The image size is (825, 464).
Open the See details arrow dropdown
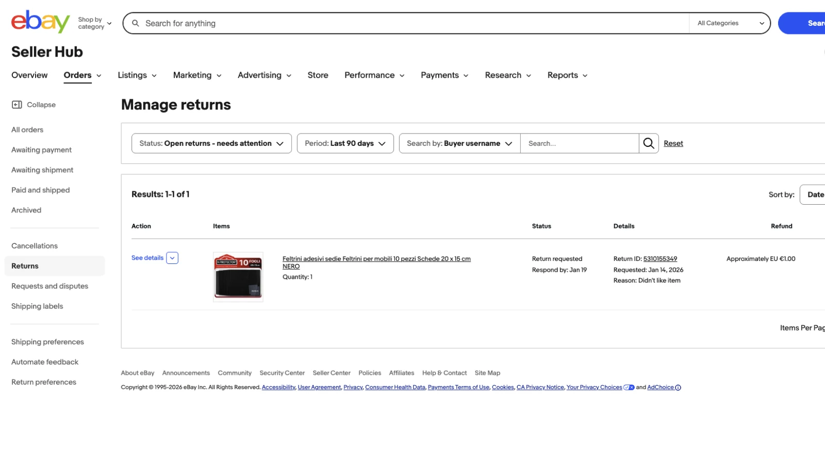(172, 258)
